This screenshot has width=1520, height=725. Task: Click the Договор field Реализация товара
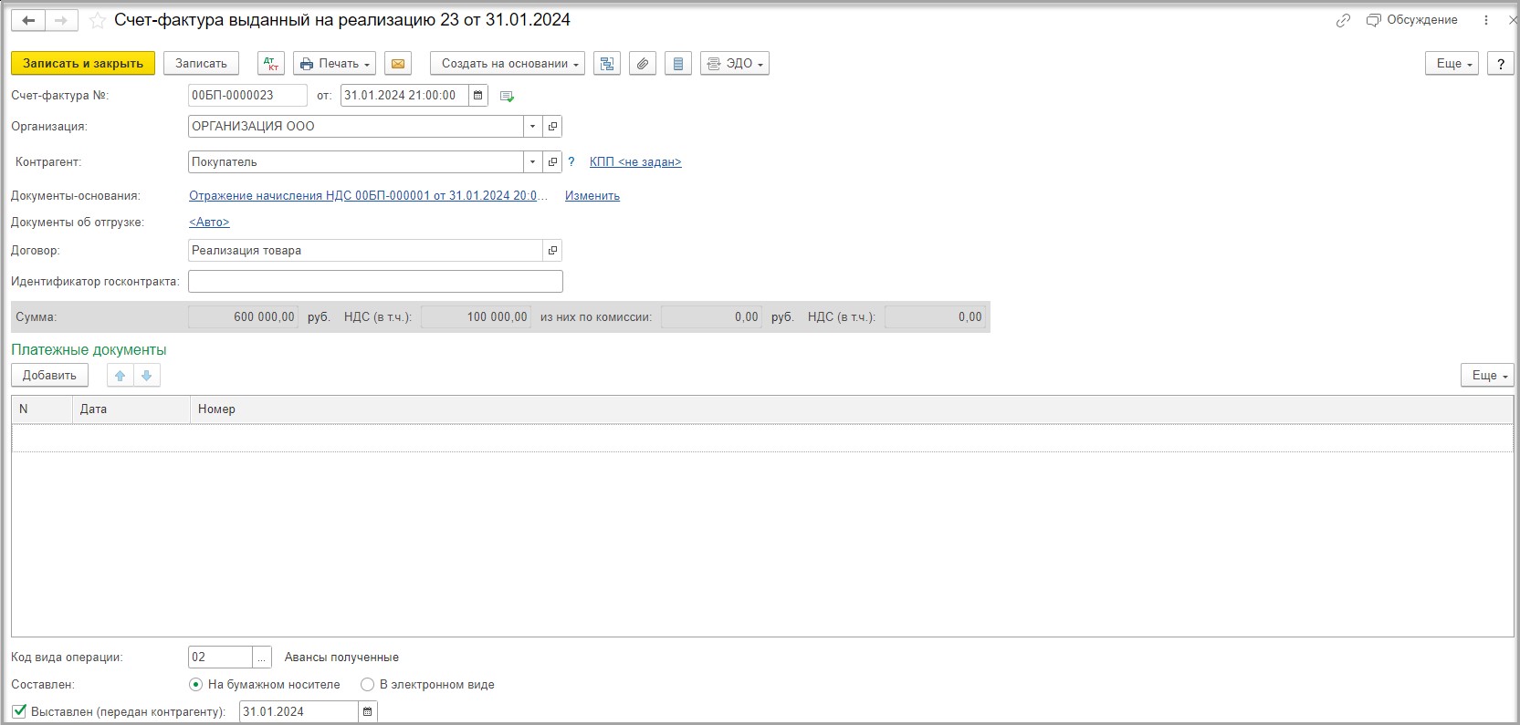pos(365,250)
